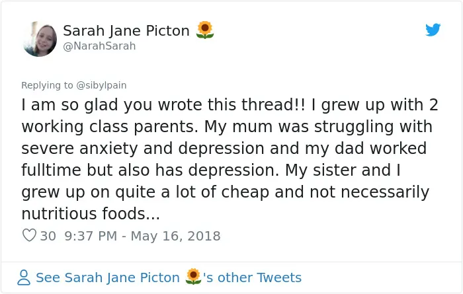Open the @sibylpain replied-to profile
The image size is (463, 294).
coord(101,85)
